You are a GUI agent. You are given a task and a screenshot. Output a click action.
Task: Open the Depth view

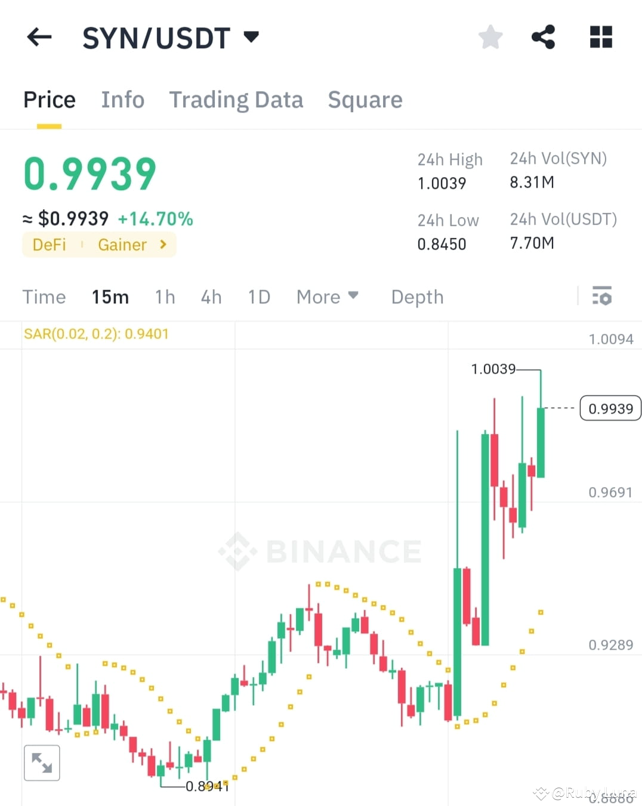[x=417, y=296]
